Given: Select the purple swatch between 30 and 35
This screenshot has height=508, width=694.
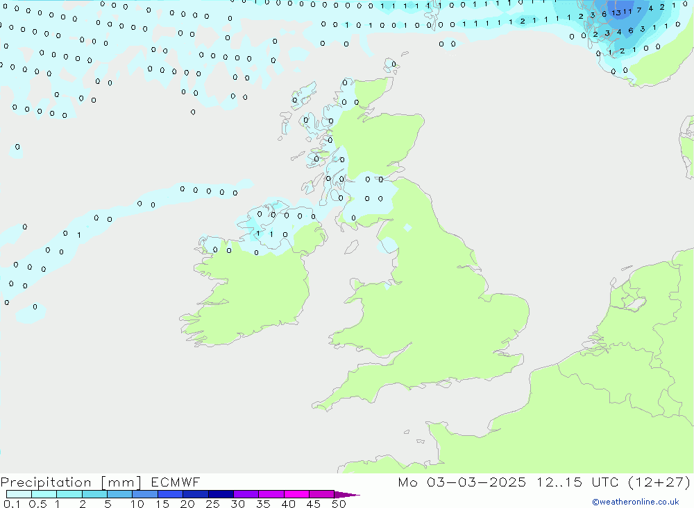Looking at the screenshot, I should tap(246, 494).
